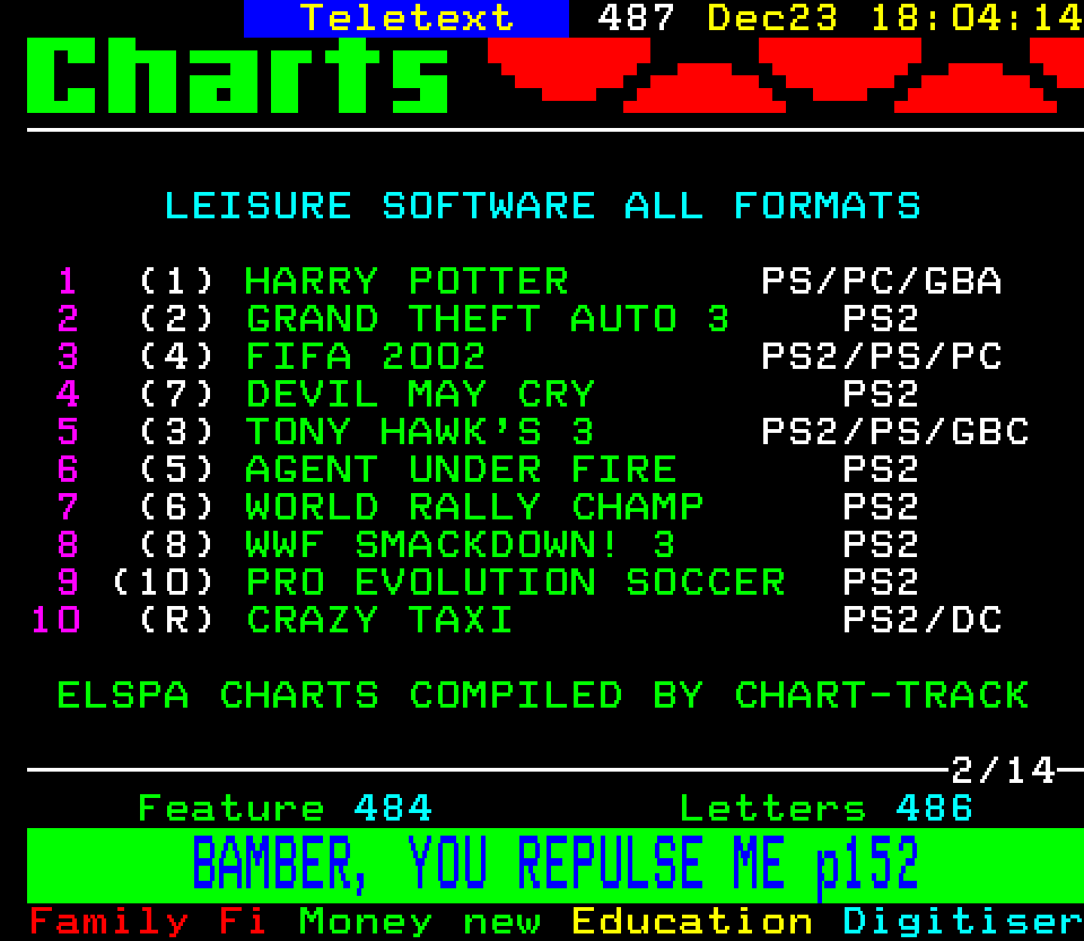Click the LEISURE SOFTWARE ALL FORMATS heading

(x=543, y=206)
